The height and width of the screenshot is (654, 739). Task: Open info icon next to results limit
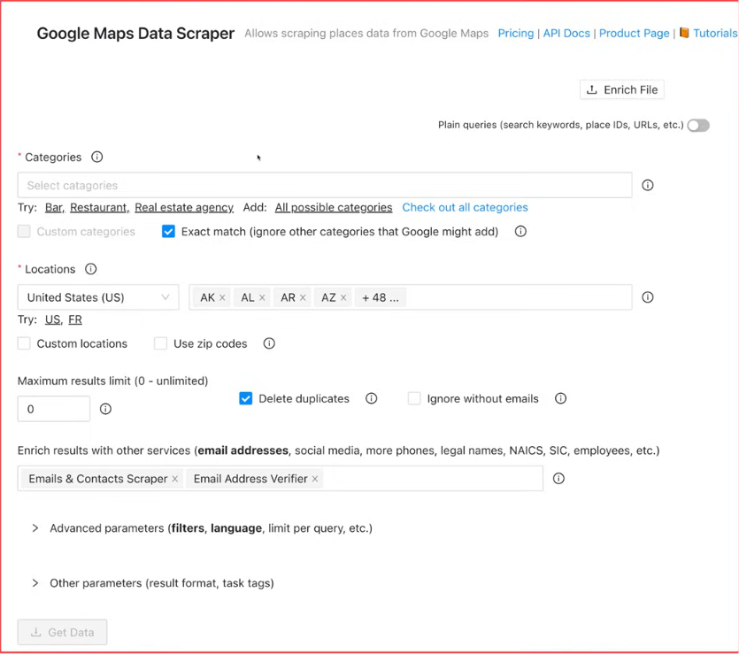pos(105,409)
